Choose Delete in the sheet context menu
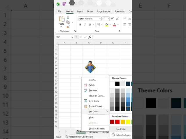Image resolution: width=186 pixels, height=139 pixels. pos(95,85)
